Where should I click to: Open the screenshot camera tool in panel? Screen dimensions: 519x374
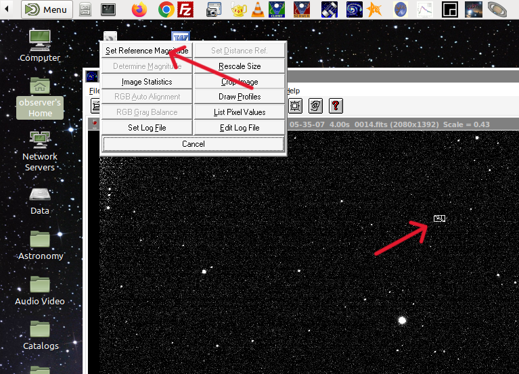pos(214,9)
